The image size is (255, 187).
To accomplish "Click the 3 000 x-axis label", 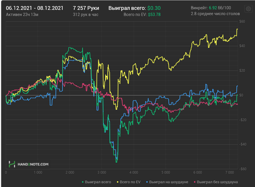I will point(102,172).
